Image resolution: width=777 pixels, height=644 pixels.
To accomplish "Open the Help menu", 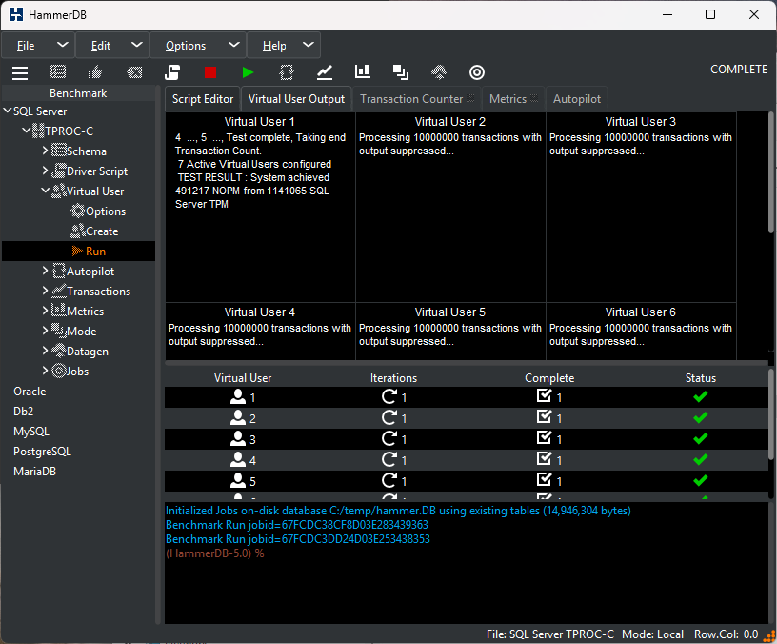I will click(284, 46).
